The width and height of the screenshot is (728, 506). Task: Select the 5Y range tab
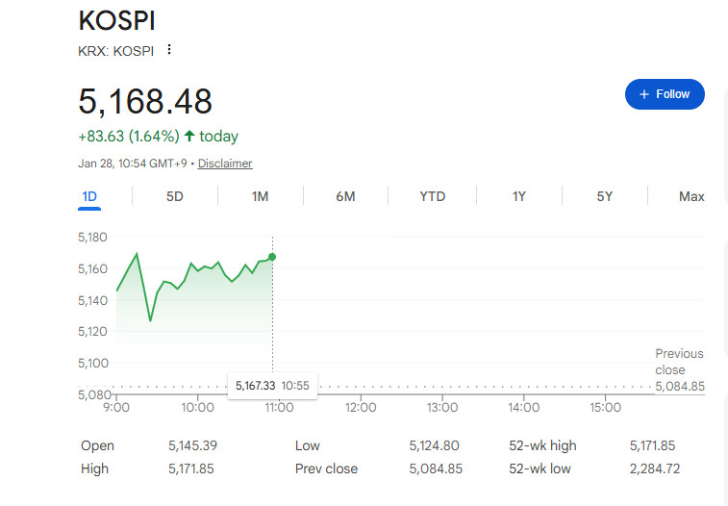tap(605, 196)
